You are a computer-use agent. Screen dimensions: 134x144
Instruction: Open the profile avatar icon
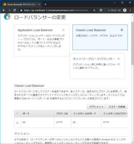pyautogui.click(x=125, y=10)
